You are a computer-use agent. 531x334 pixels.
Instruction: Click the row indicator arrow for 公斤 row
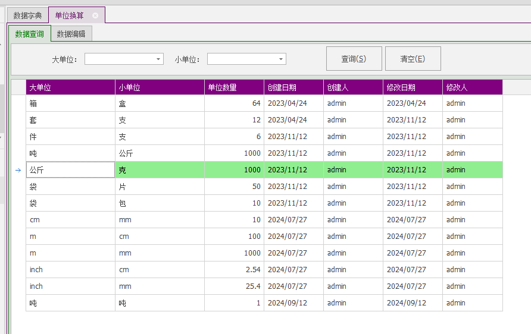(x=18, y=170)
